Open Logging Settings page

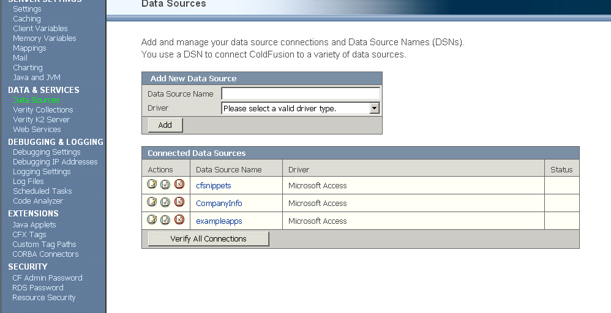[x=42, y=172]
